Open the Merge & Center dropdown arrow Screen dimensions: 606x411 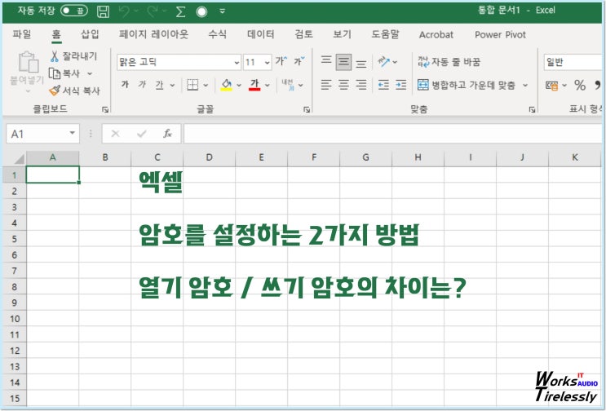(x=524, y=85)
